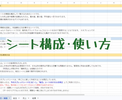Select column D header
This screenshot has height=100, width=122.
[21, 3]
